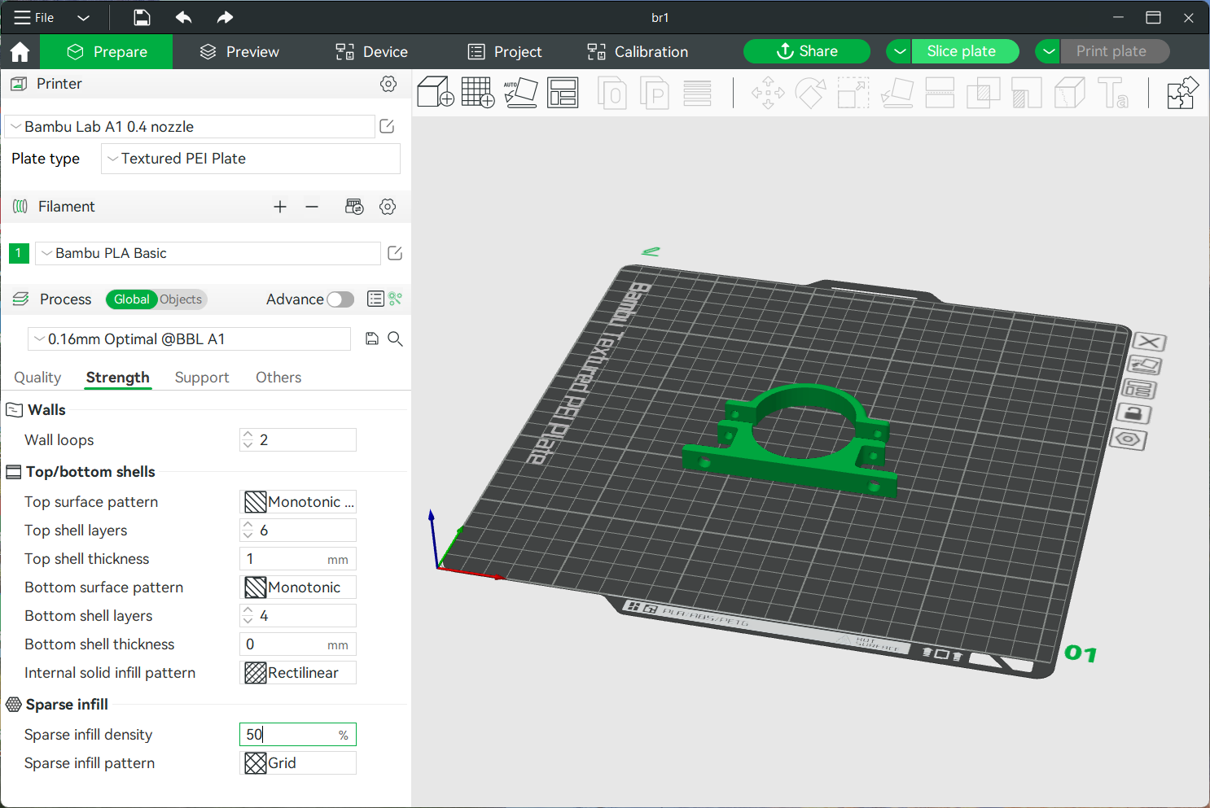The image size is (1210, 808).
Task: Click the green filament 1 color swatch
Action: coord(19,253)
